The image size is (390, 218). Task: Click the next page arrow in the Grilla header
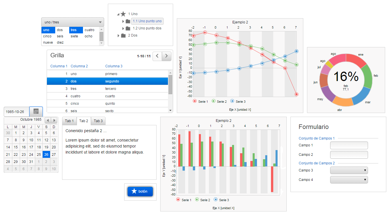pos(166,56)
